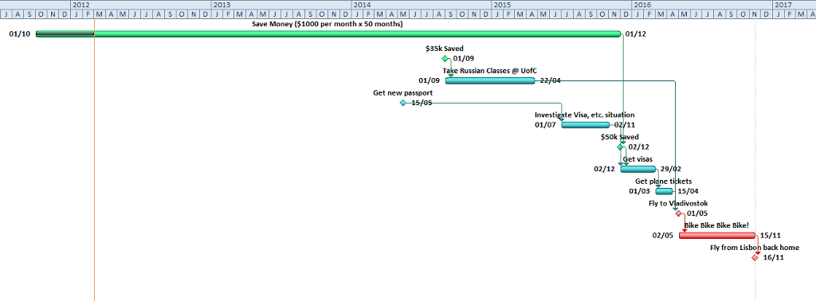
Task: Select the Take Russian Classes task bar
Action: 490,80
